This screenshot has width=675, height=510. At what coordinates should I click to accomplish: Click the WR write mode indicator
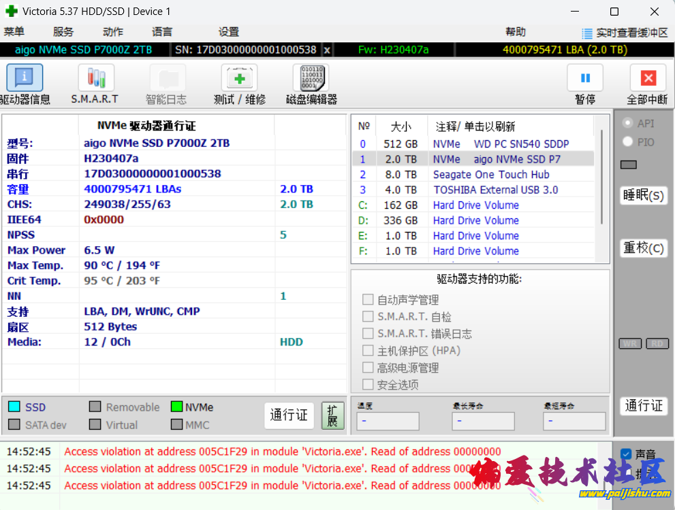pos(629,343)
